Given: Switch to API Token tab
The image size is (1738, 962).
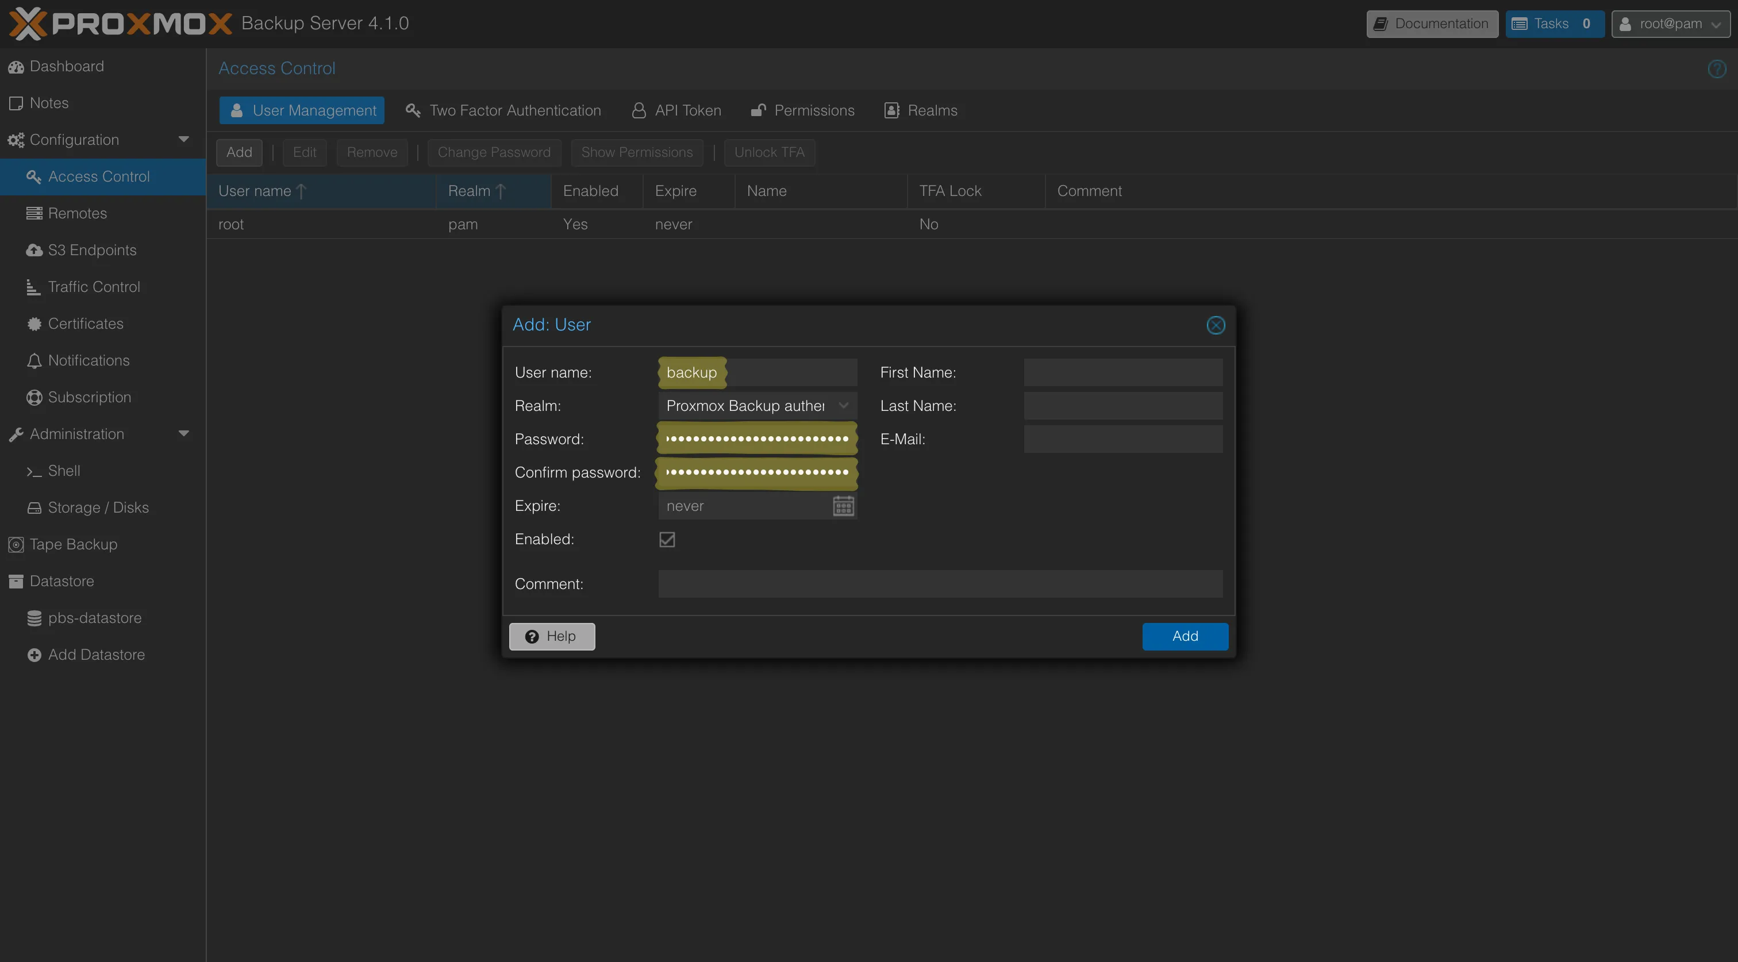Looking at the screenshot, I should coord(676,111).
